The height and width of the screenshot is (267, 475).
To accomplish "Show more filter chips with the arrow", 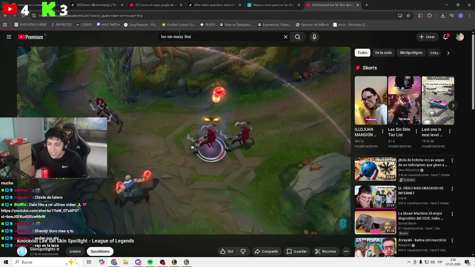I will [448, 53].
